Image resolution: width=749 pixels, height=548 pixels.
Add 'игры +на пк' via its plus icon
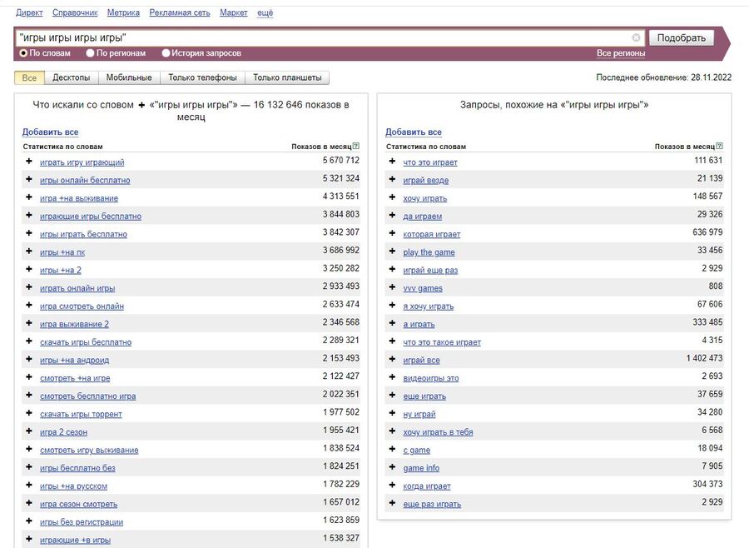pyautogui.click(x=29, y=251)
